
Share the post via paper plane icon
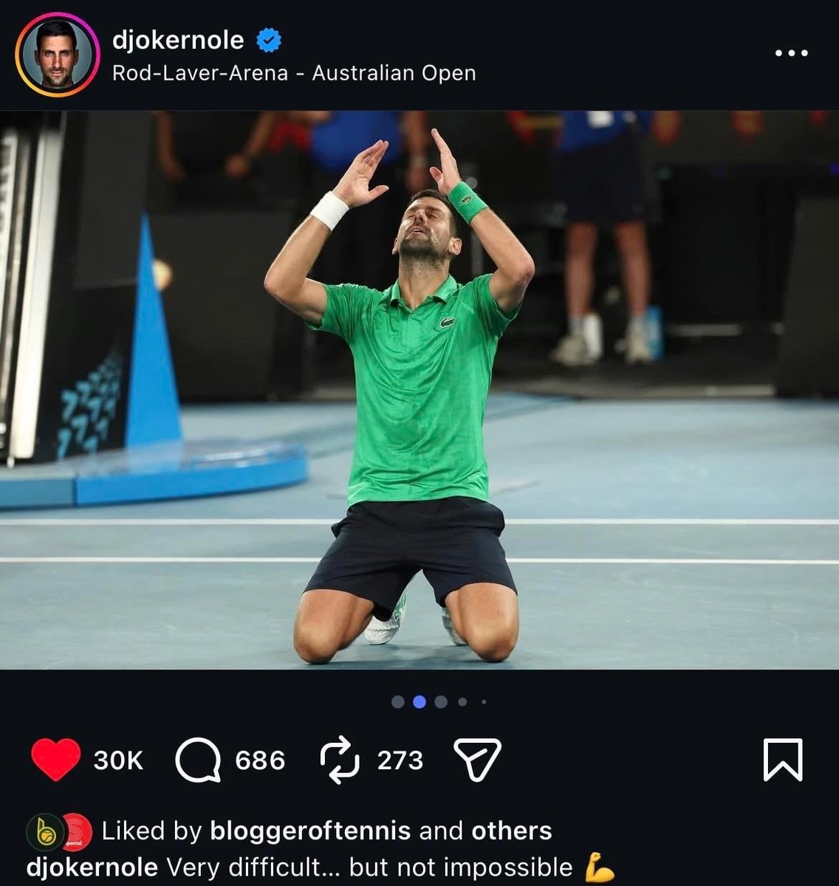(x=477, y=760)
